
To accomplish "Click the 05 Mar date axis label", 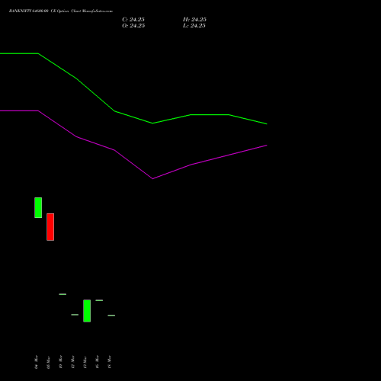I will point(48,362).
